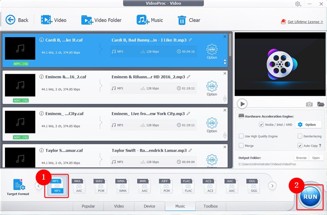Image resolution: width=327 pixels, height=215 pixels.
Task: Remove Eminem & Rihanna track from list
Action: click(225, 73)
